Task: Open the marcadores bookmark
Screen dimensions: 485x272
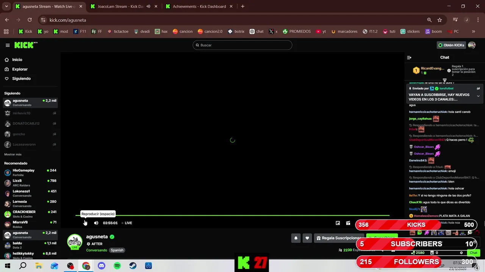Action: pos(344,31)
